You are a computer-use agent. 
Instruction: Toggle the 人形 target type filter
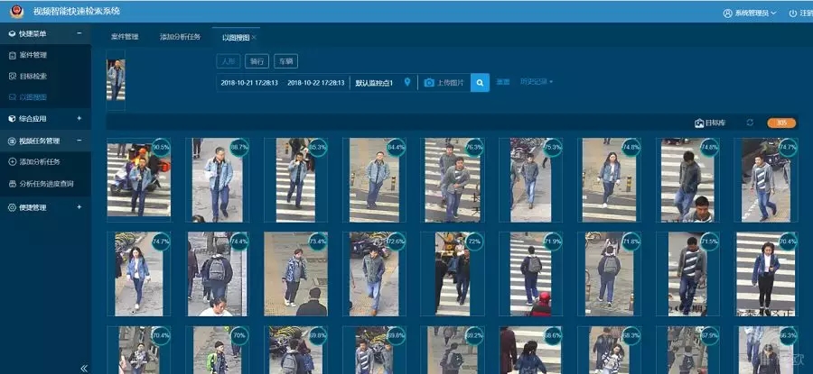point(229,61)
